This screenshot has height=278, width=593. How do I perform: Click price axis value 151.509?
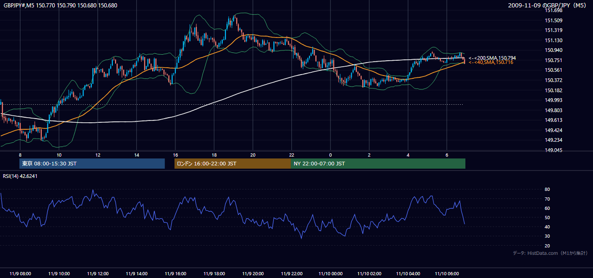553,20
